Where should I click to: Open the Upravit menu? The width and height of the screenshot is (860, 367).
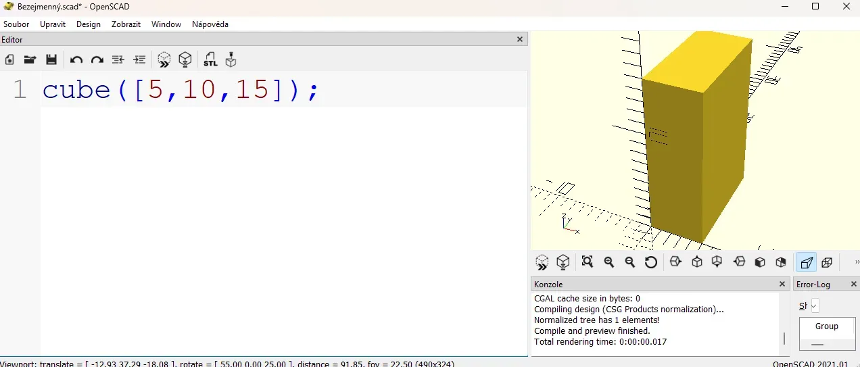pyautogui.click(x=53, y=24)
